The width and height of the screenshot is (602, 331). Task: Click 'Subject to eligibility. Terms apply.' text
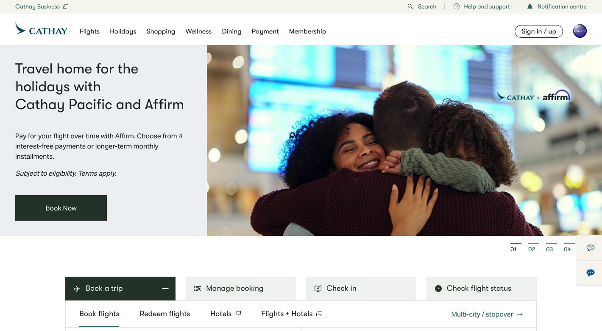point(66,173)
